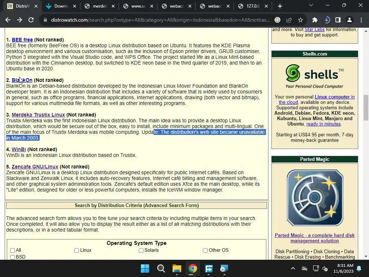Open tab search dropdown chevron

click(311, 5)
